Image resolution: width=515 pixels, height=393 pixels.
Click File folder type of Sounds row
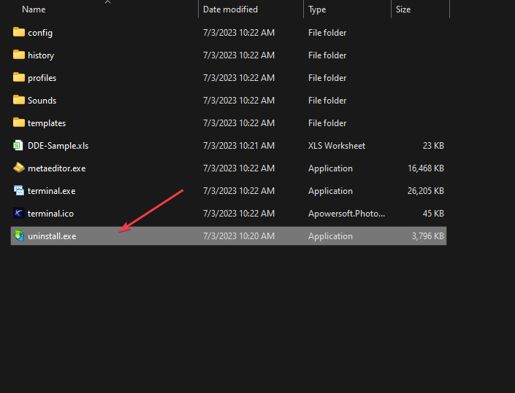327,101
